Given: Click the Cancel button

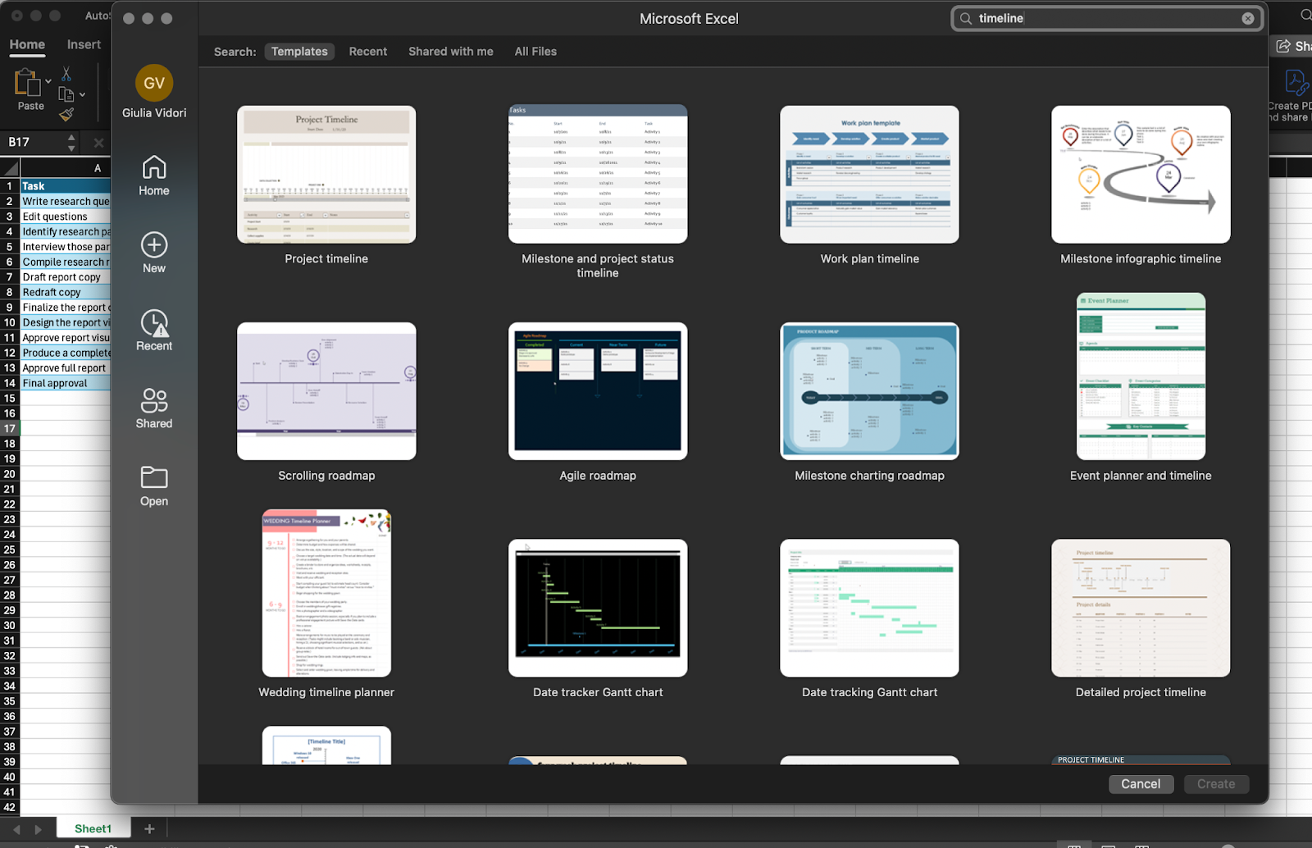Looking at the screenshot, I should pyautogui.click(x=1141, y=784).
